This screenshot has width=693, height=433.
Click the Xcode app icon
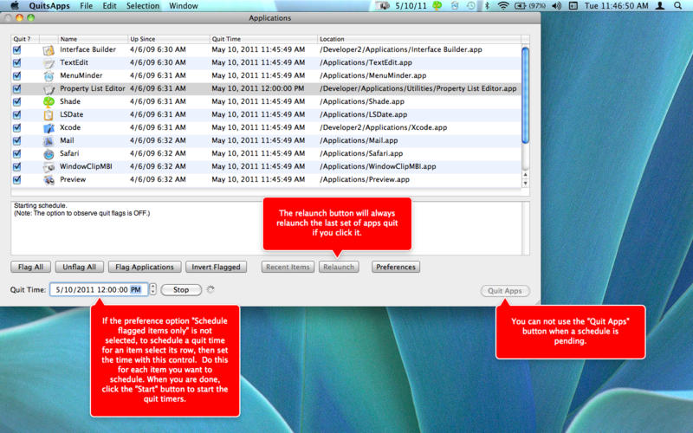click(49, 128)
